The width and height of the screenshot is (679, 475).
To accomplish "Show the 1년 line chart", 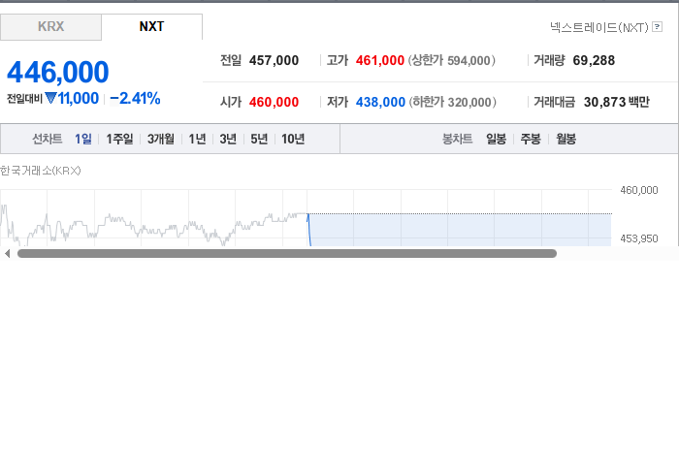I will [x=197, y=139].
